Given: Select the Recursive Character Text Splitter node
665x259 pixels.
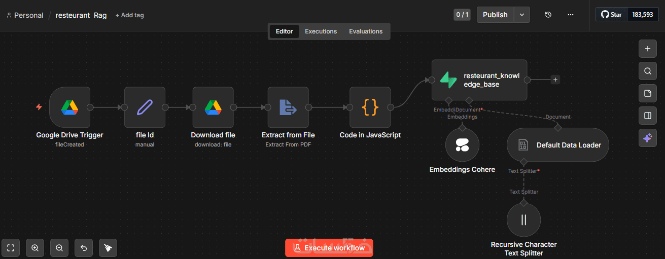Looking at the screenshot, I should (524, 220).
